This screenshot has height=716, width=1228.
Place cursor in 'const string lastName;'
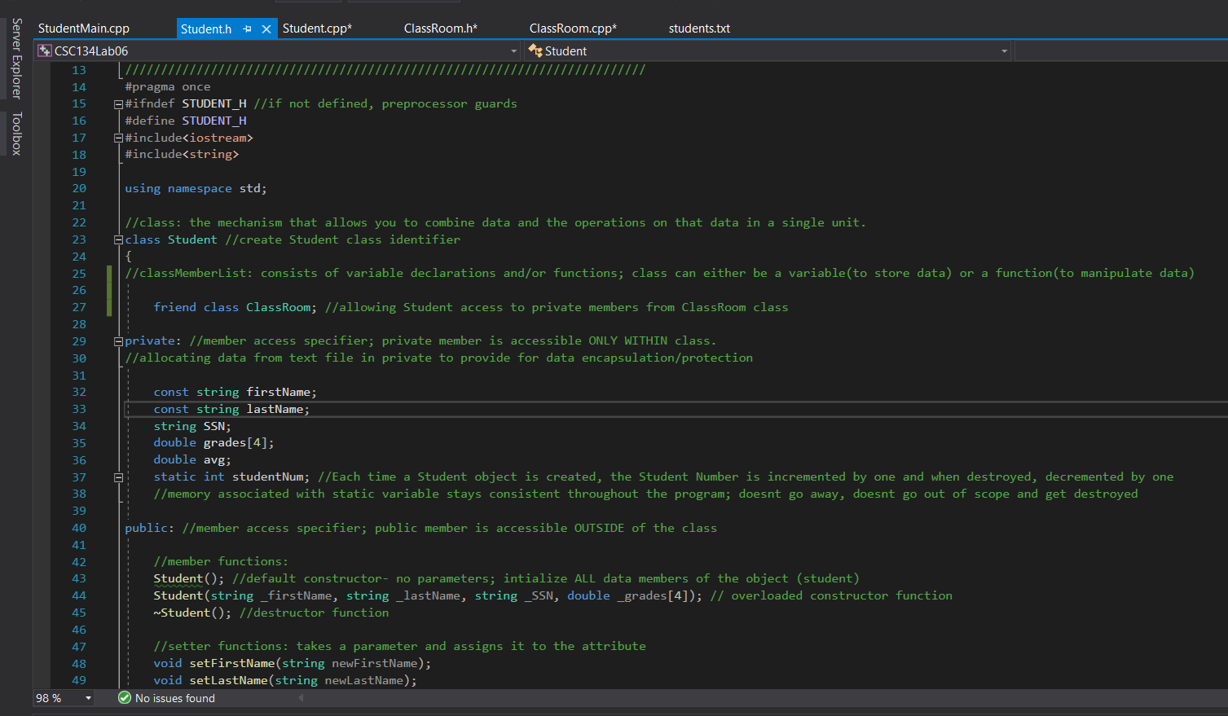tap(231, 409)
